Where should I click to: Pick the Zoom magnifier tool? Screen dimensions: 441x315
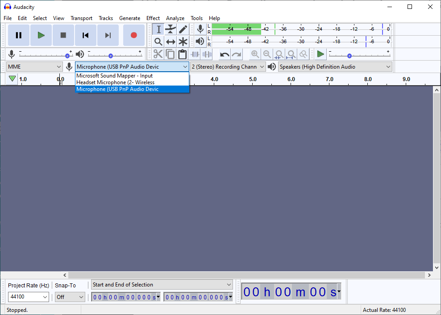(158, 41)
